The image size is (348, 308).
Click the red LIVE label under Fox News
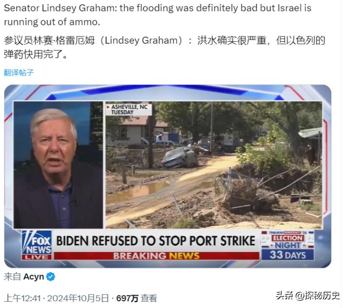pos(37,257)
